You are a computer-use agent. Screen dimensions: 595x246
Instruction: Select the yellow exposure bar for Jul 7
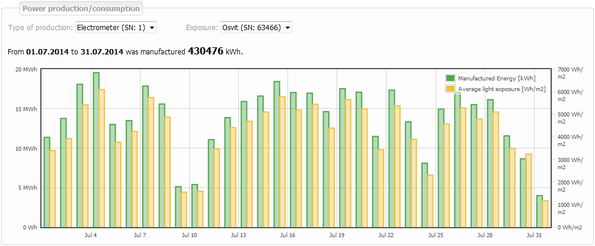tap(151, 163)
